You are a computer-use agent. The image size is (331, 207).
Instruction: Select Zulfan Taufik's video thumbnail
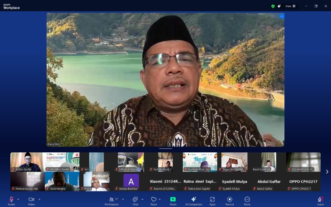[27, 162]
